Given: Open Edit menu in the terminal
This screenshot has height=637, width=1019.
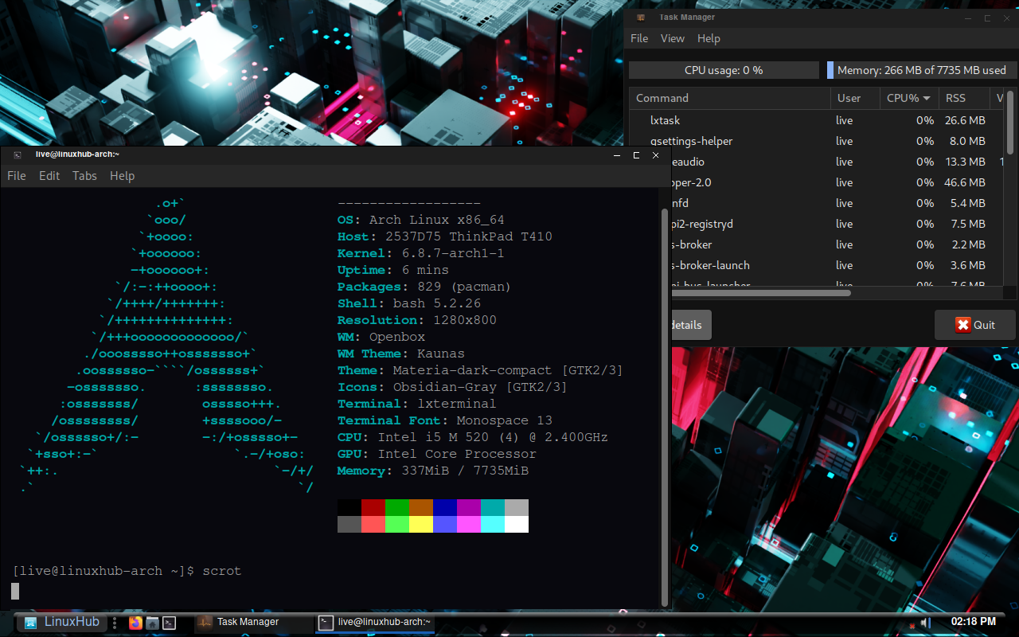Looking at the screenshot, I should coord(49,176).
